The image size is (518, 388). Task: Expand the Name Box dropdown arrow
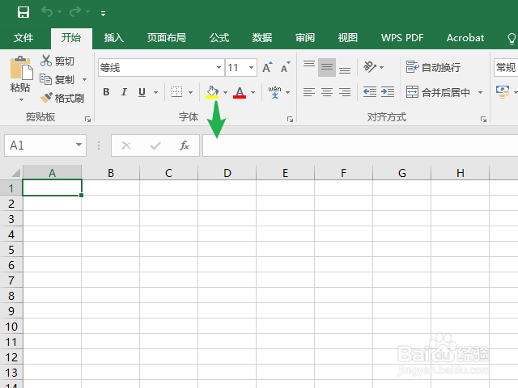pos(79,145)
